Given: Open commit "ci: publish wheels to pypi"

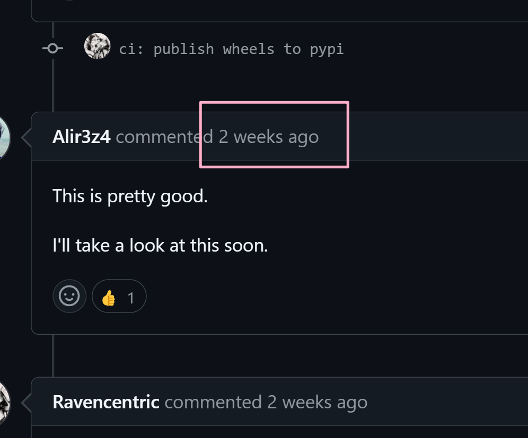Looking at the screenshot, I should pos(231,49).
